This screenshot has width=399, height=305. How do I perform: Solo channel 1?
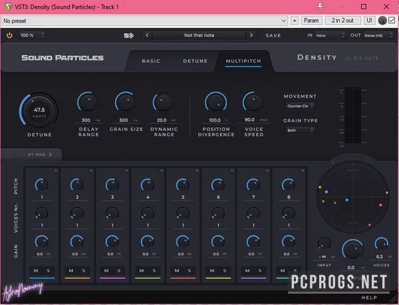(x=49, y=270)
